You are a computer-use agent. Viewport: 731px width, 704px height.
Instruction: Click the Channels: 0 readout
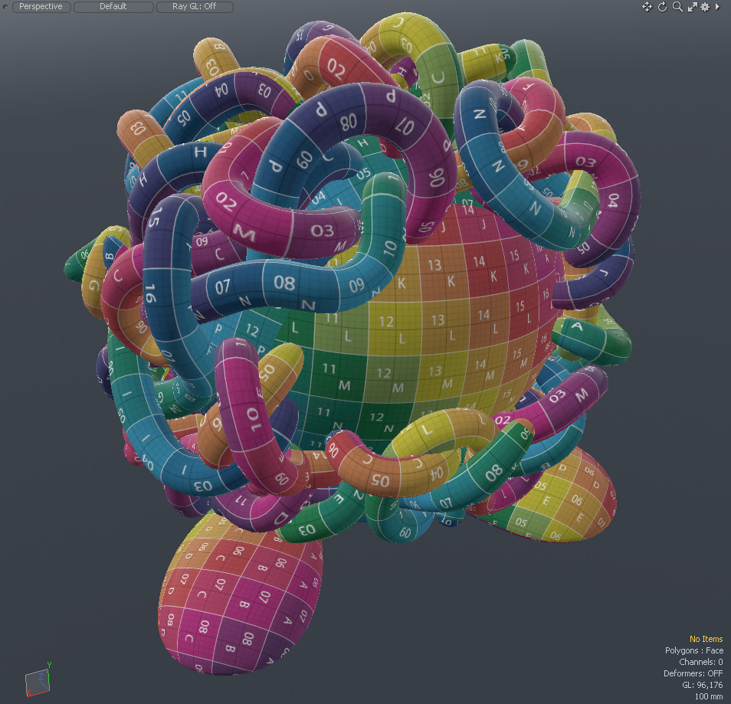(x=700, y=662)
